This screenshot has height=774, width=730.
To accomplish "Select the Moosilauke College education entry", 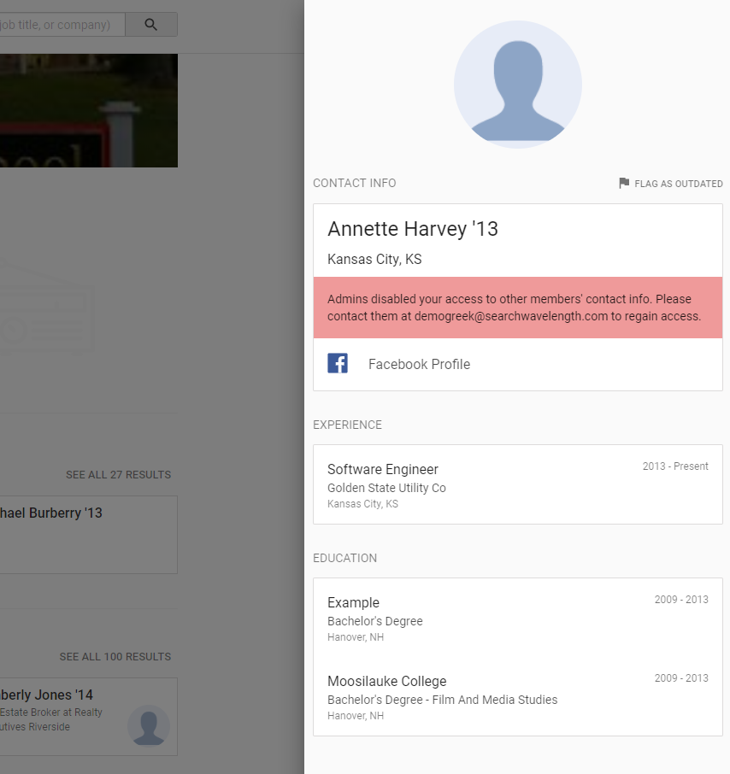I will point(386,681).
